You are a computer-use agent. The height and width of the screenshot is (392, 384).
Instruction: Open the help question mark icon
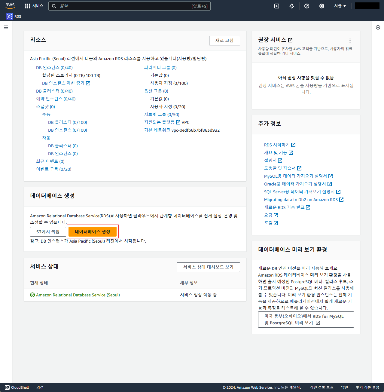tap(307, 6)
